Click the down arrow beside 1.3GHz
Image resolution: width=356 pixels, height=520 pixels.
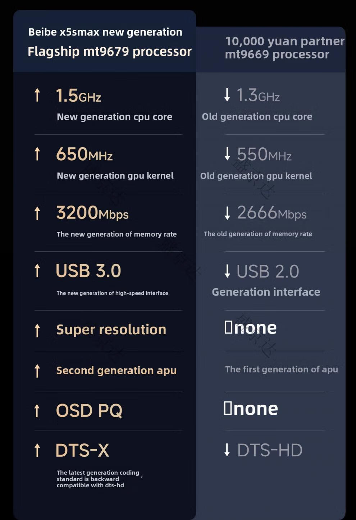[x=227, y=95]
